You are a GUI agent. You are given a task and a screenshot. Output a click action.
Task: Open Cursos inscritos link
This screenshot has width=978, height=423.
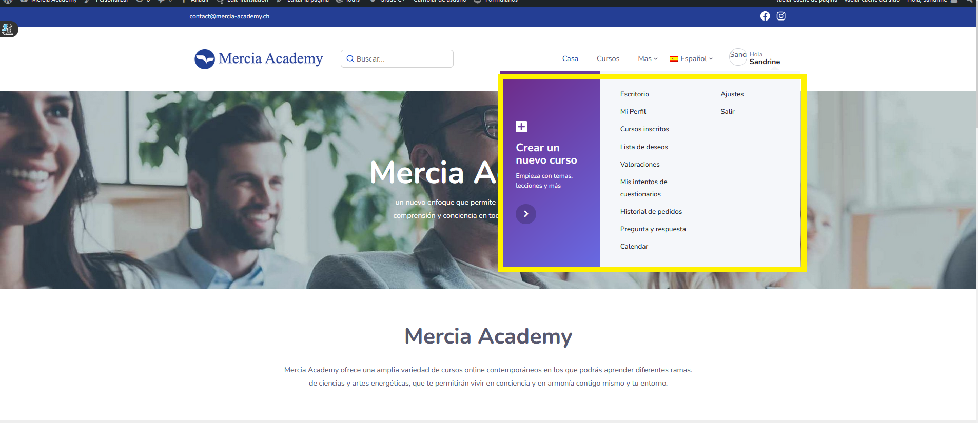coord(644,129)
